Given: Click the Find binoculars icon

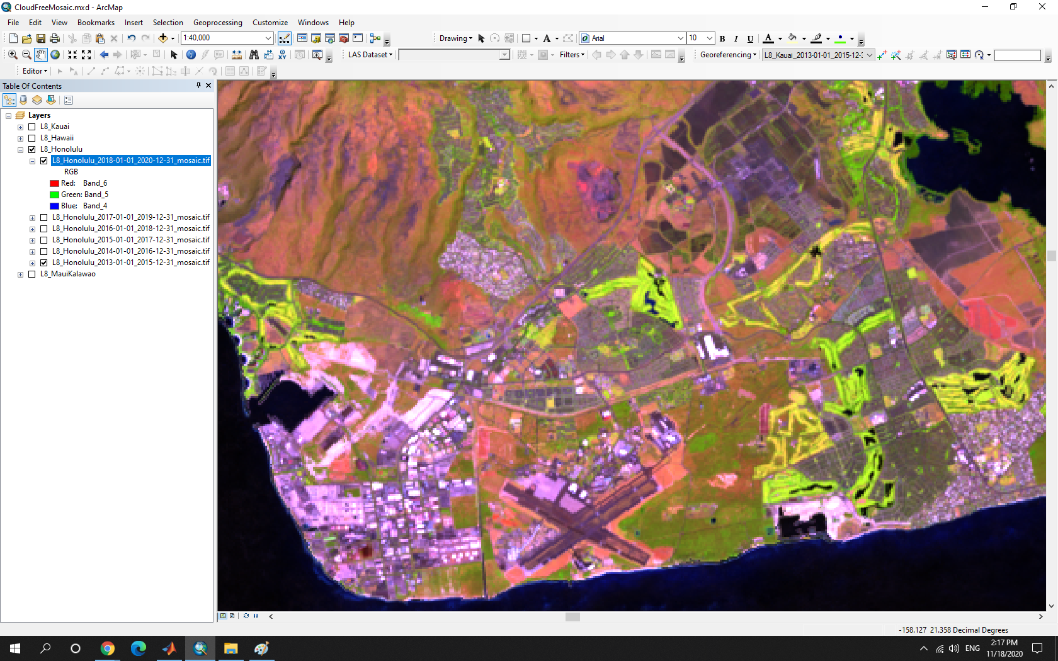Looking at the screenshot, I should 254,55.
